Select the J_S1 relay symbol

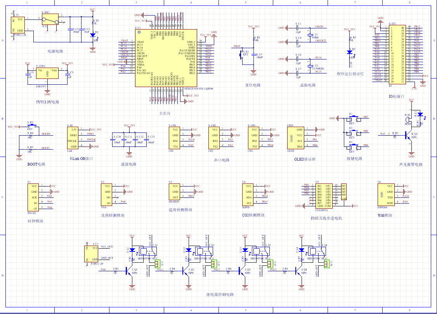149,251
